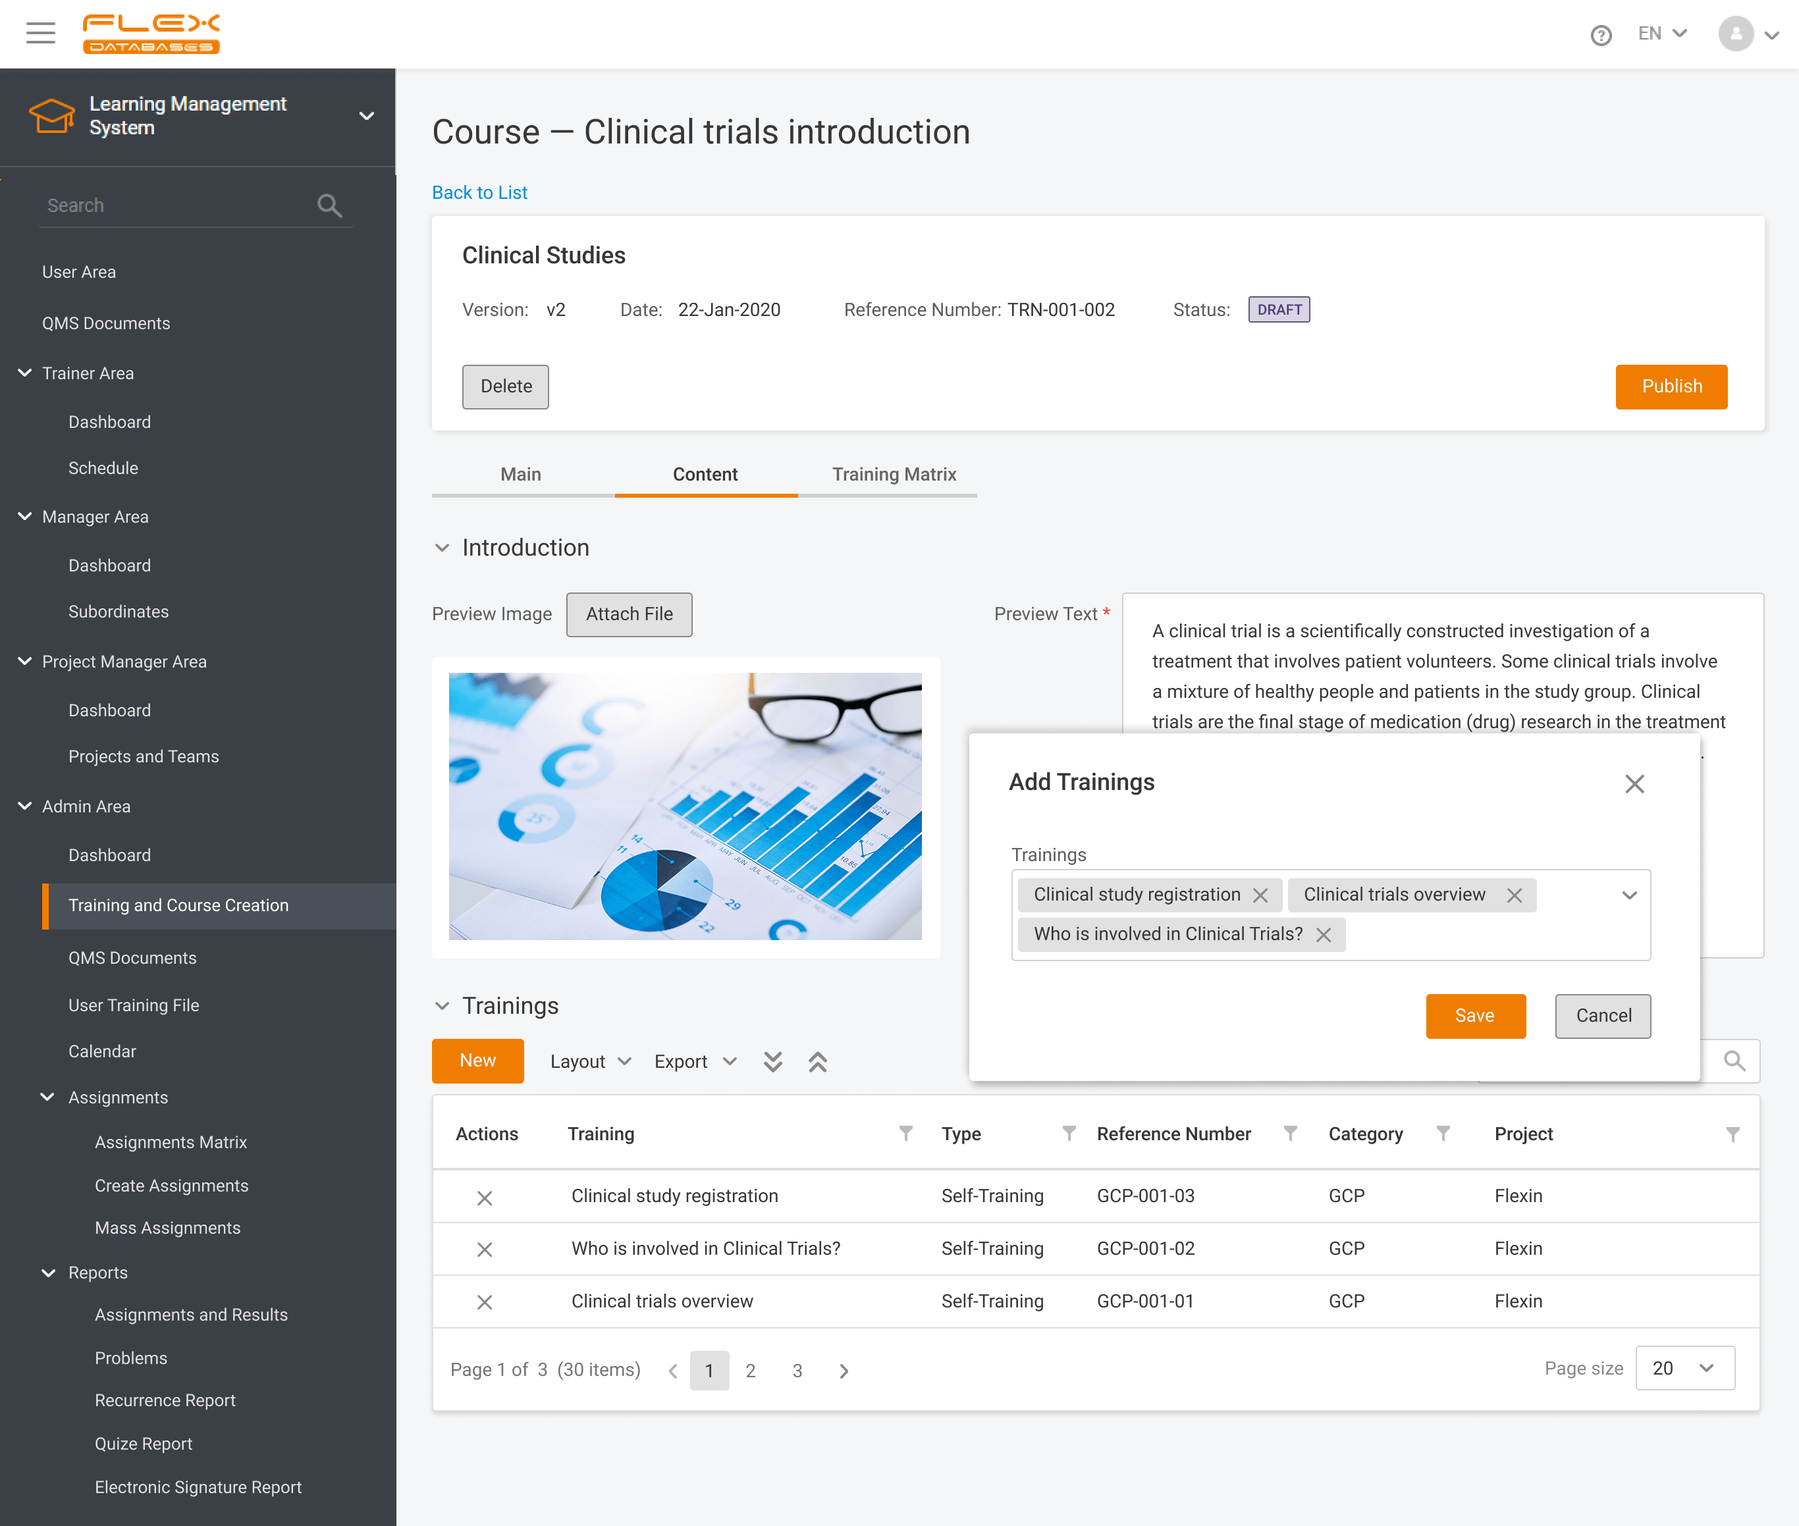The width and height of the screenshot is (1799, 1526).
Task: Click the Project column filter icon
Action: (1732, 1134)
